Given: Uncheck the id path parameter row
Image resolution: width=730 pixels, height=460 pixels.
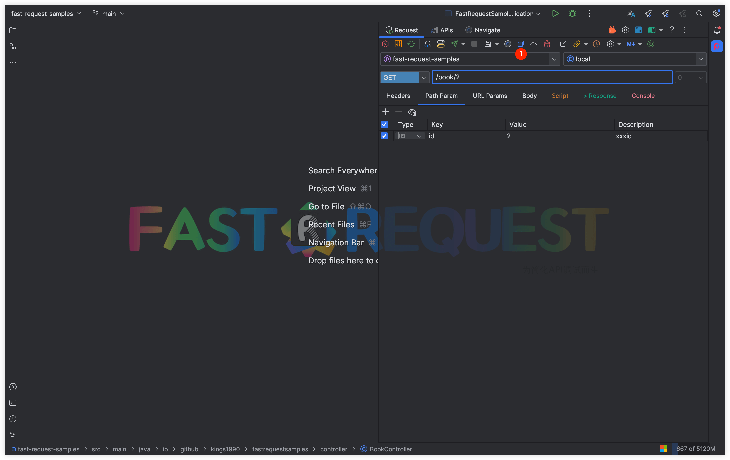Looking at the screenshot, I should pyautogui.click(x=384, y=136).
